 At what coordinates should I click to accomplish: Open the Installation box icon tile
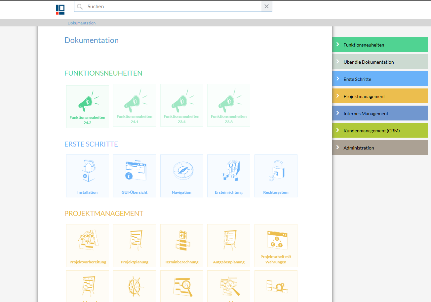pos(88,176)
